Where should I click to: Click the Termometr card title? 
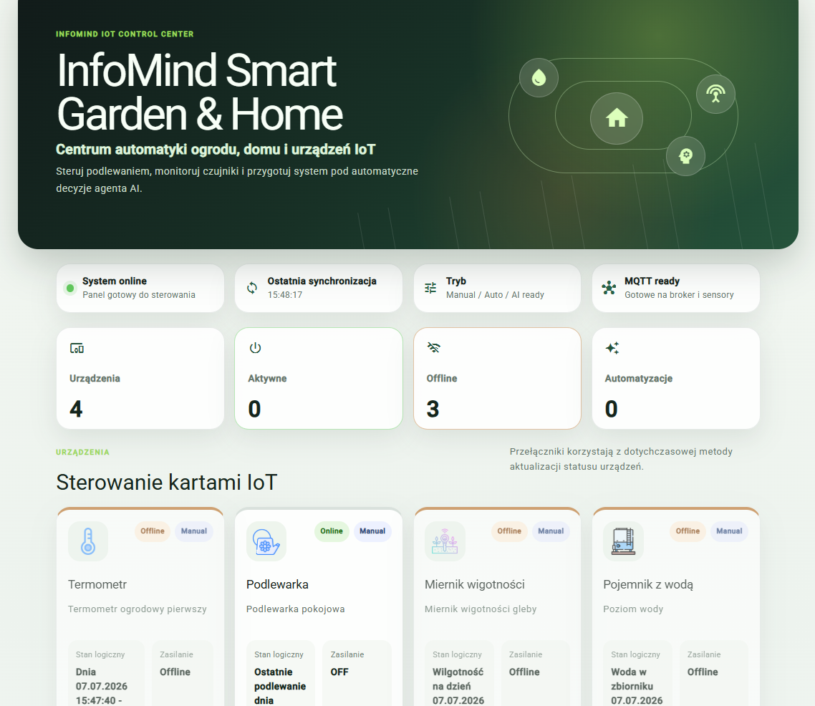(x=97, y=584)
